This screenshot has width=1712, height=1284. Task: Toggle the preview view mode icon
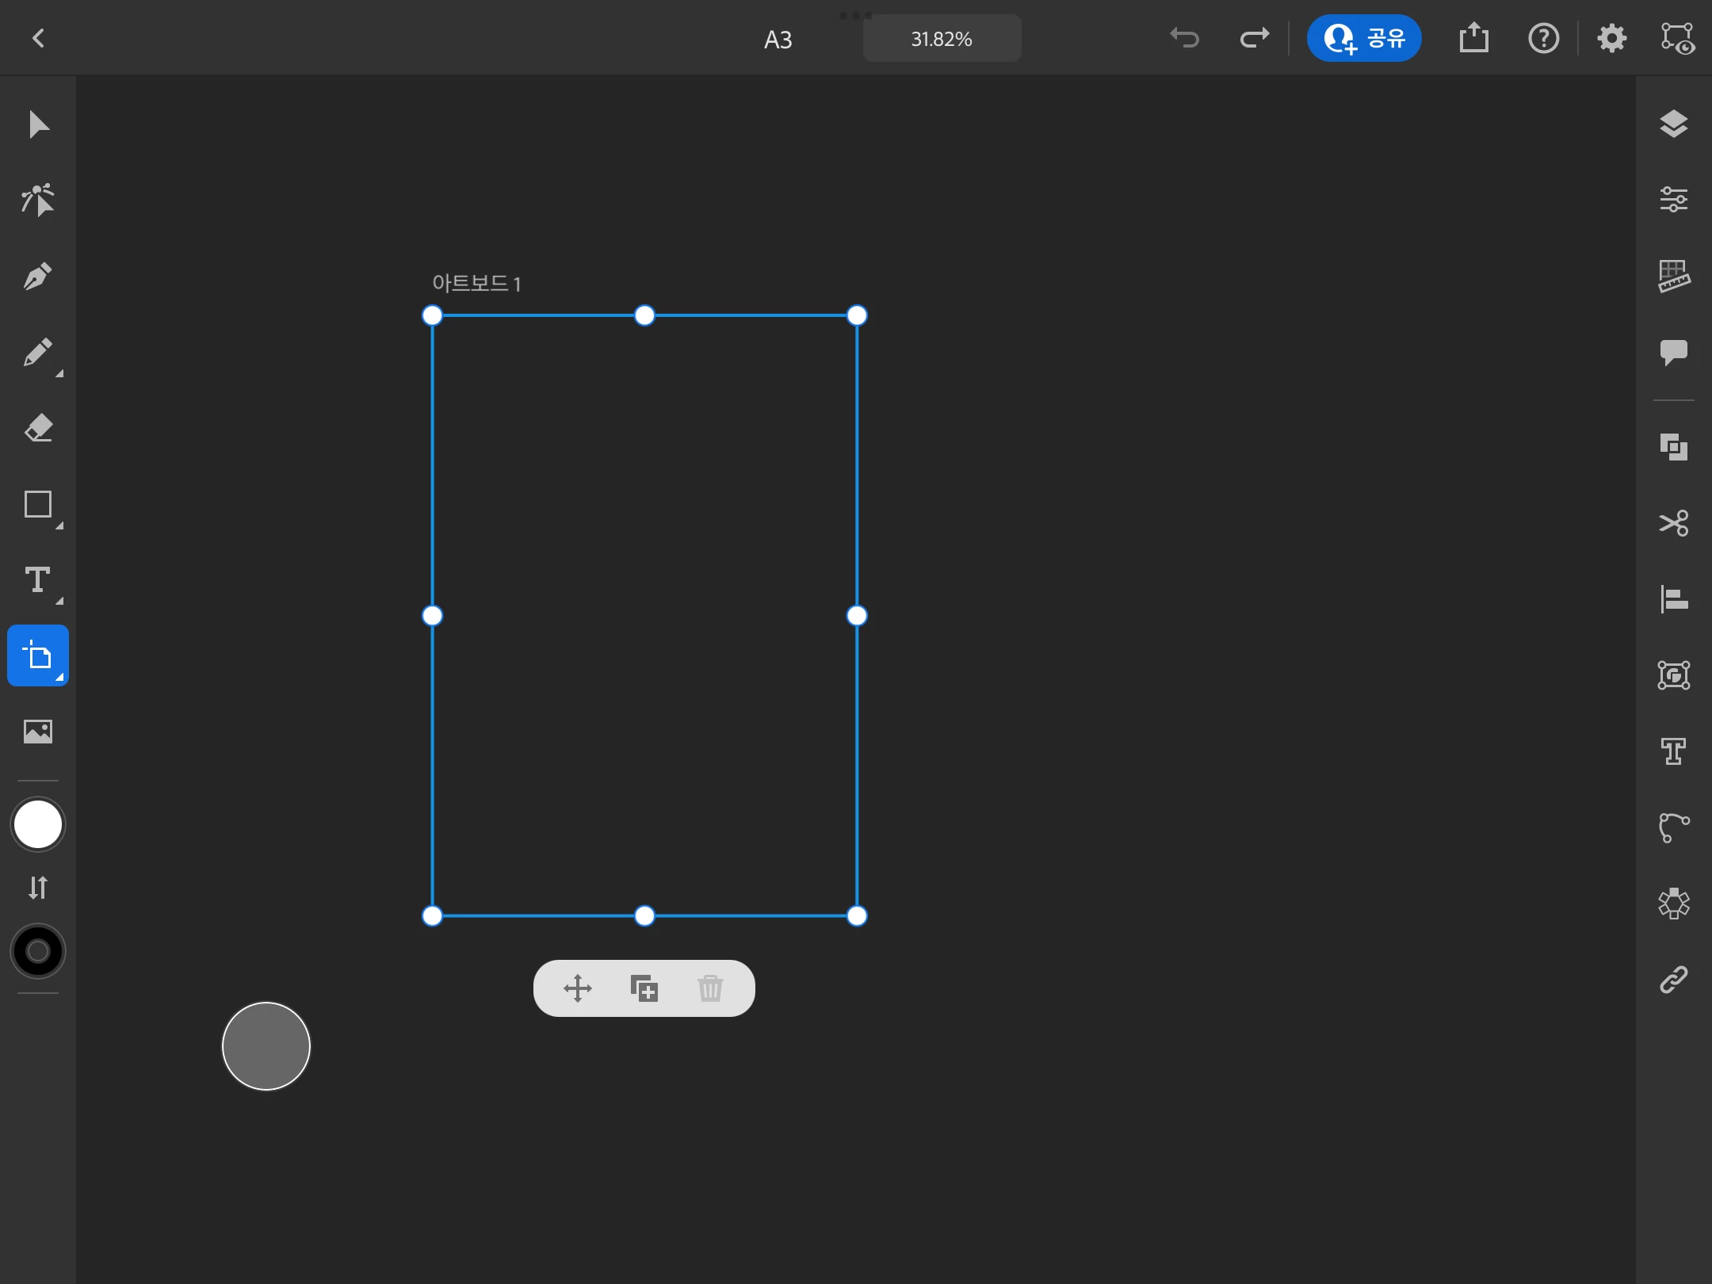coord(1677,38)
